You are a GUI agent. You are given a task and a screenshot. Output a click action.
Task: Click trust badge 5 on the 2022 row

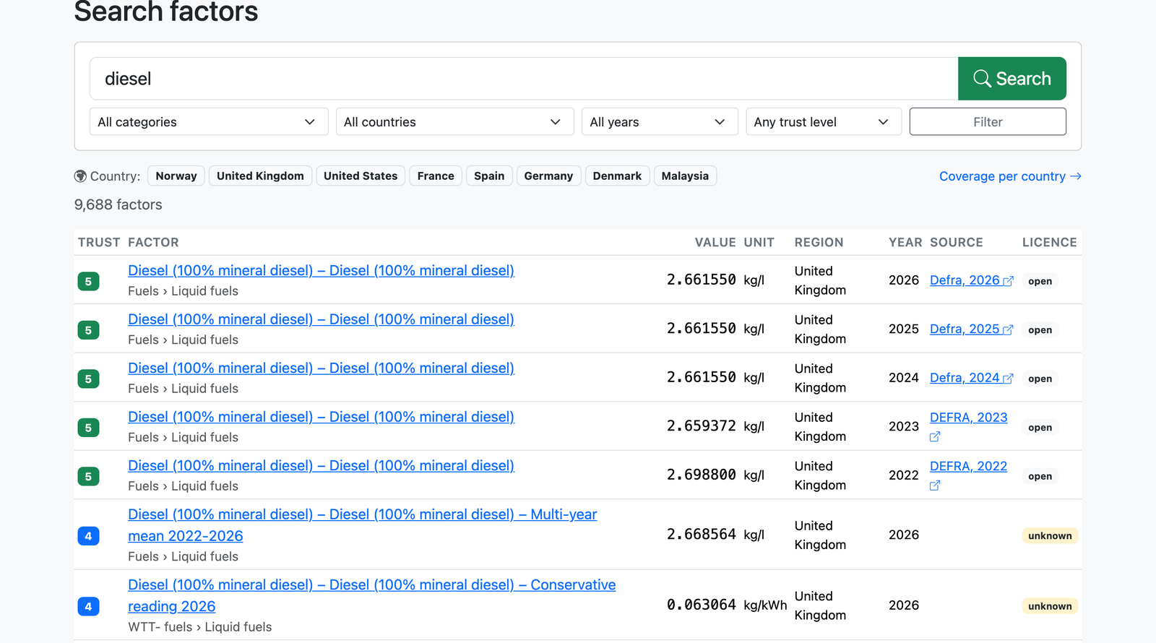click(88, 476)
